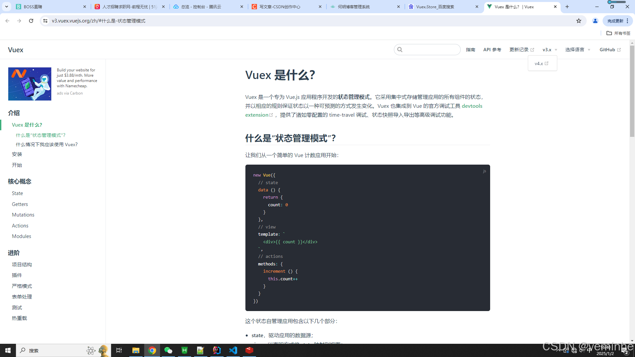Open the tab search chevron button

pos(7,7)
